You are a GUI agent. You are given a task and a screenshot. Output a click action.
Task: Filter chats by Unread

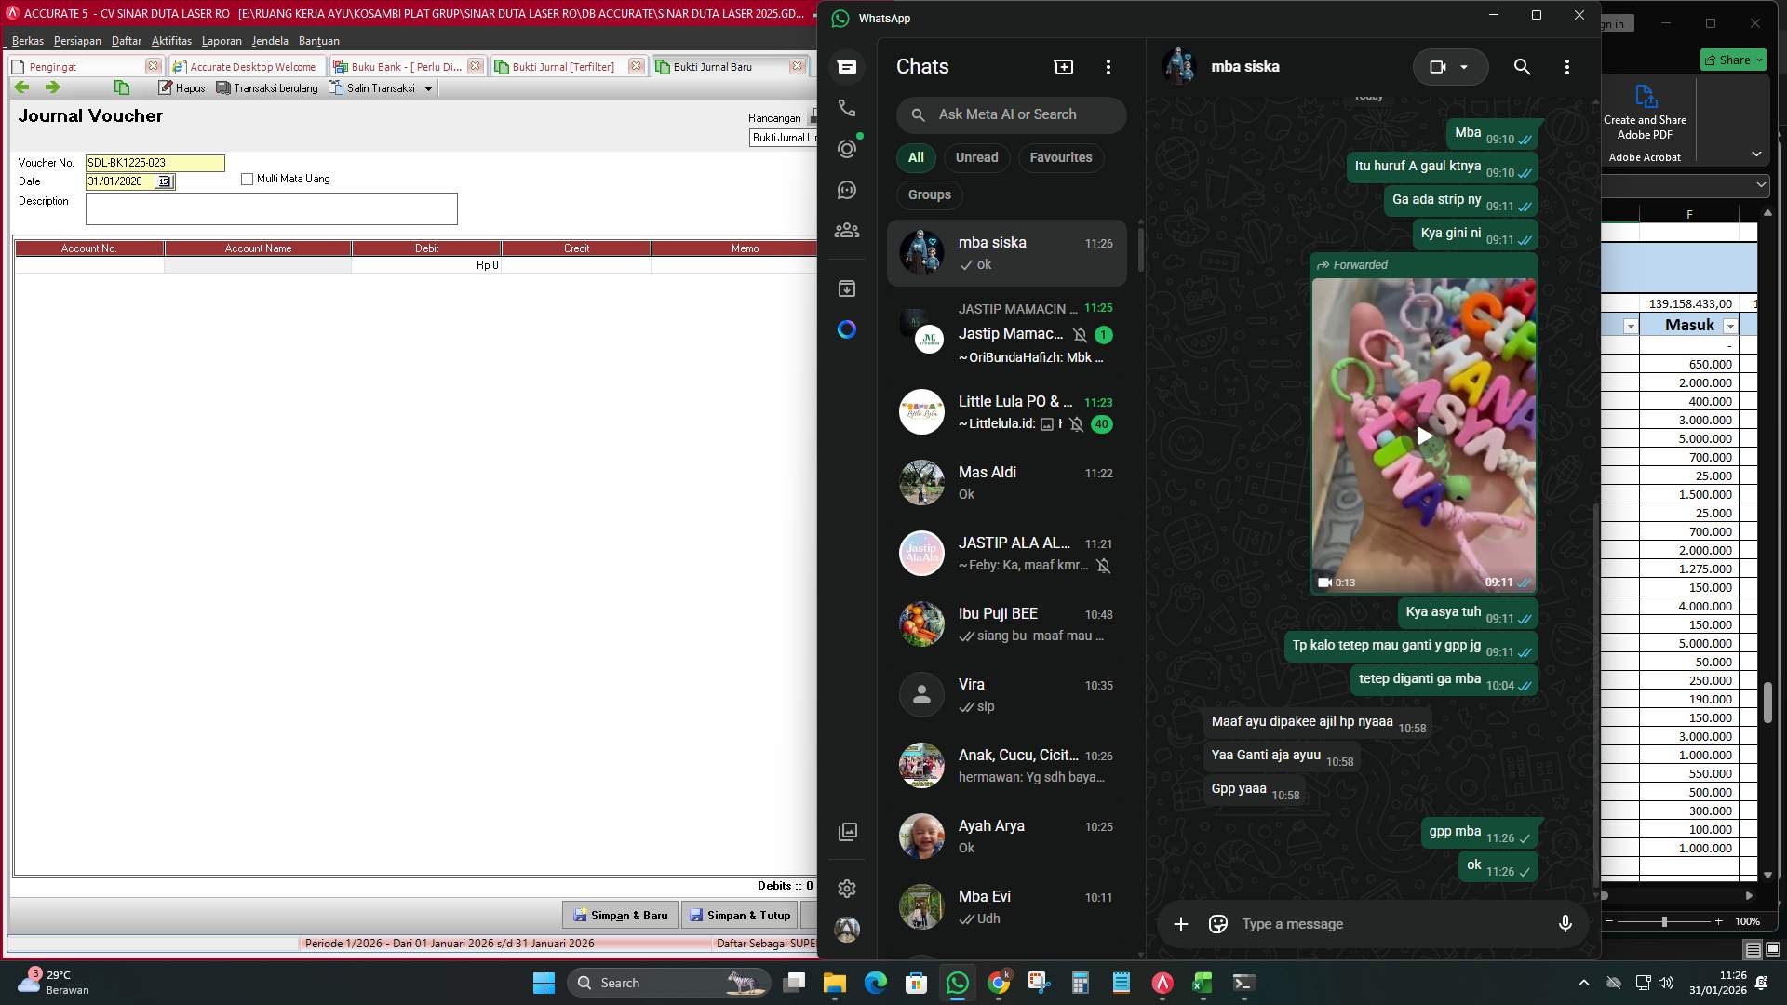coord(976,157)
